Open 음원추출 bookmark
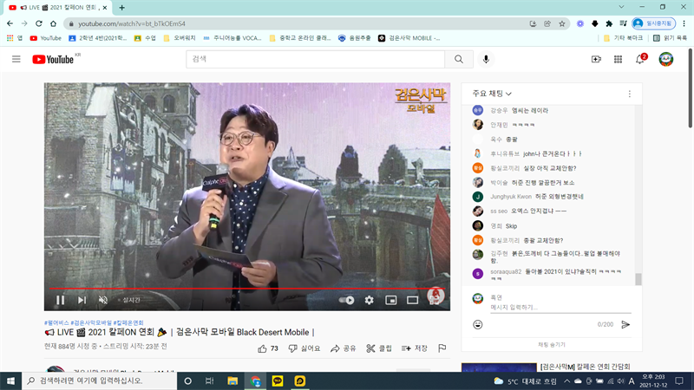 click(x=354, y=38)
